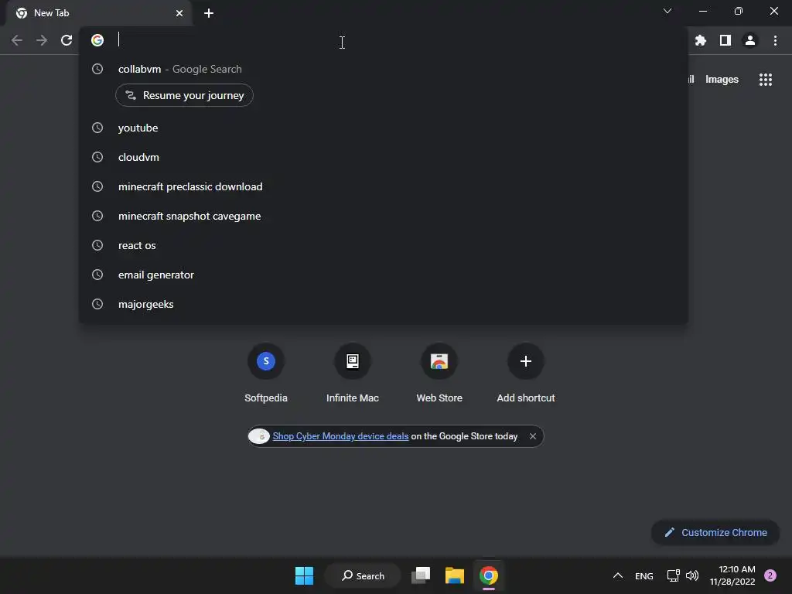792x594 pixels.
Task: Open the Infinite Mac shortcut
Action: [x=353, y=374]
